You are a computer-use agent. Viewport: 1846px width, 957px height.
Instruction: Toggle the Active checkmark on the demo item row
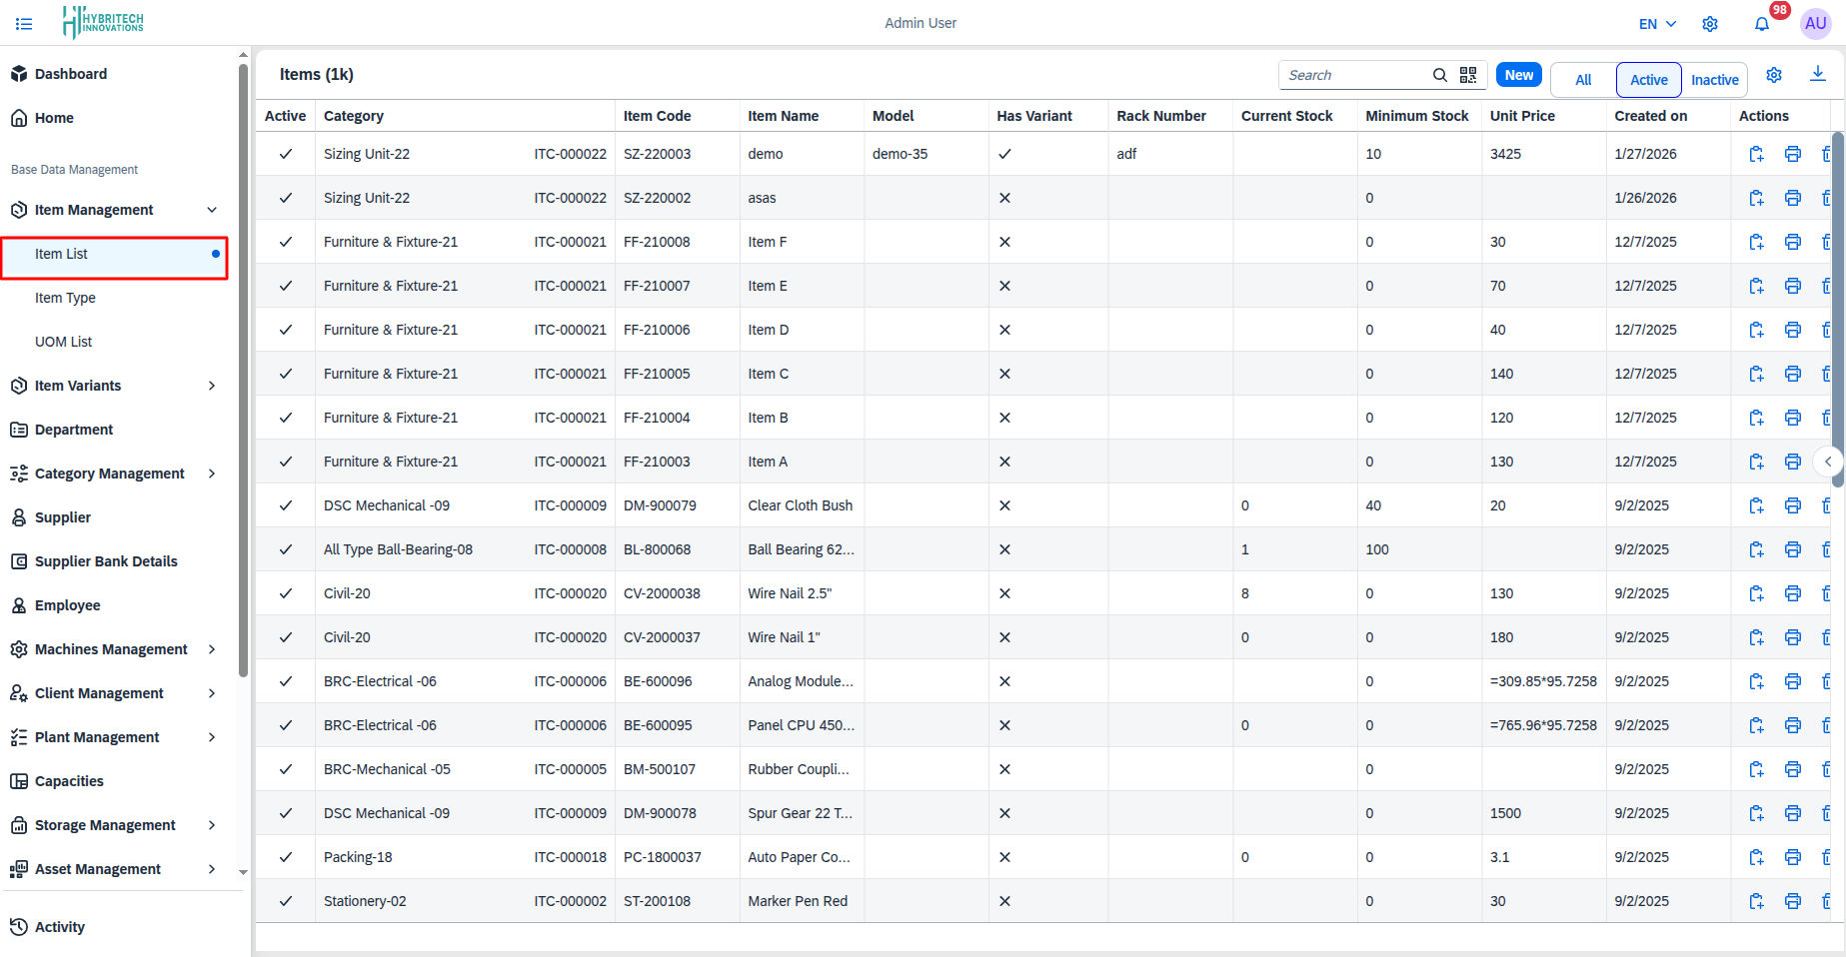pyautogui.click(x=286, y=154)
